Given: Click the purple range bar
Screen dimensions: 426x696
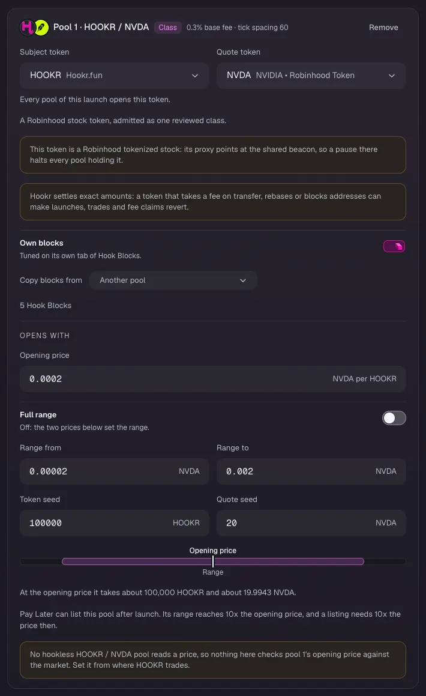Looking at the screenshot, I should click(213, 561).
